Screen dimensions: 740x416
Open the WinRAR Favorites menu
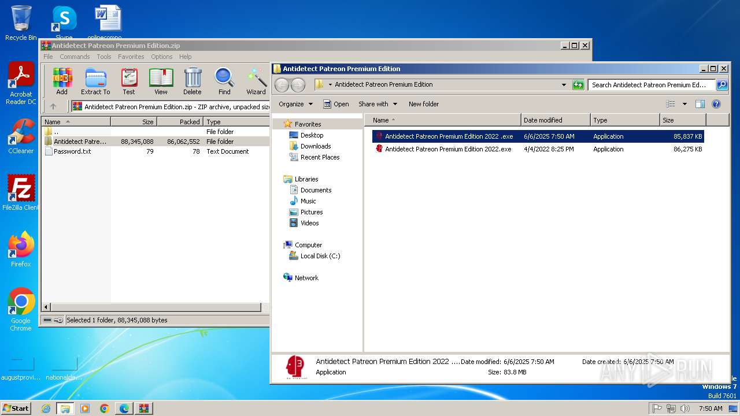click(x=131, y=57)
